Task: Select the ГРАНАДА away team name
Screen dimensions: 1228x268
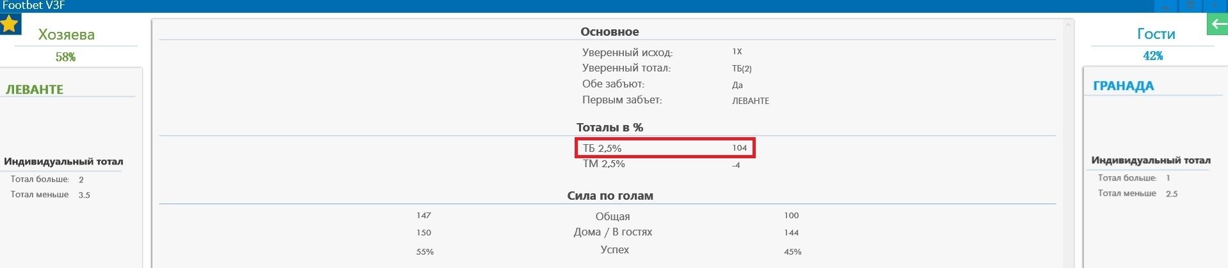Action: click(x=1123, y=86)
